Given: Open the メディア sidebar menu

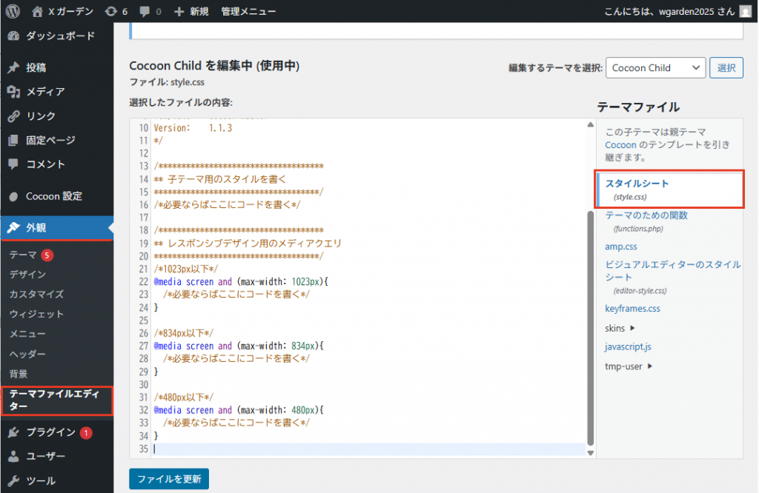Looking at the screenshot, I should pyautogui.click(x=44, y=92).
